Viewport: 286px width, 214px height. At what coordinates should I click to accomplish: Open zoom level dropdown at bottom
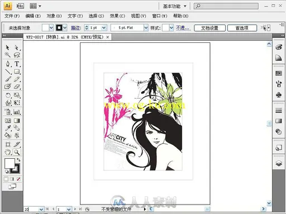pos(41,210)
